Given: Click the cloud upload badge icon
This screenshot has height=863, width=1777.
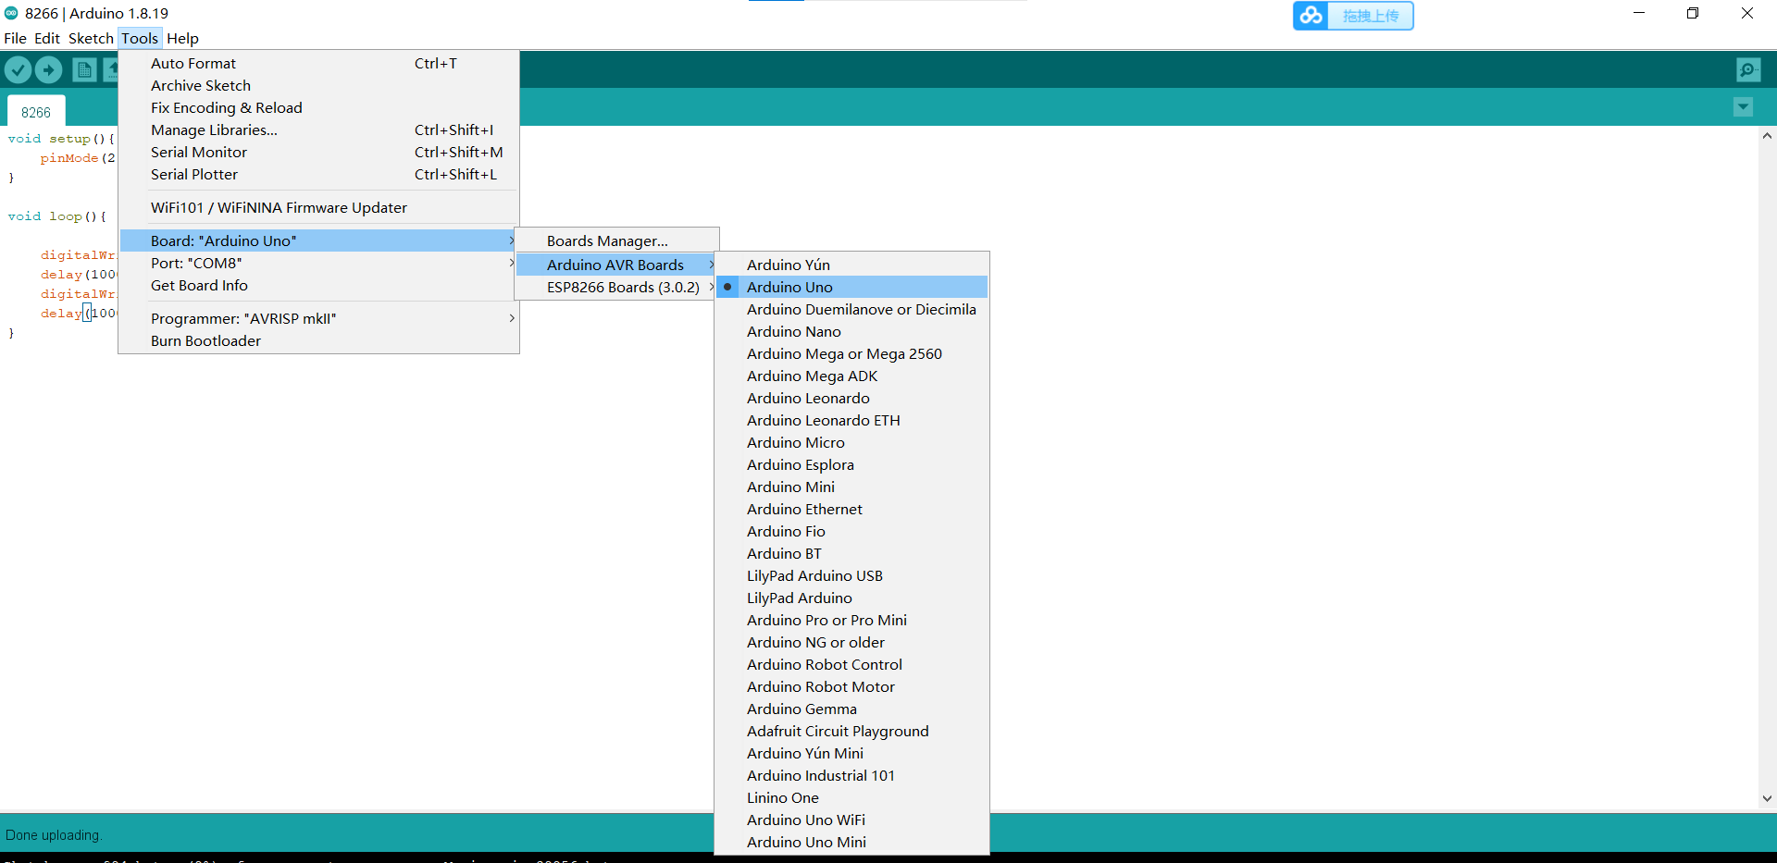Looking at the screenshot, I should 1311,16.
